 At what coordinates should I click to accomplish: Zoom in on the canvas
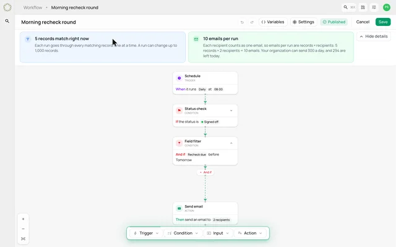[x=24, y=219]
